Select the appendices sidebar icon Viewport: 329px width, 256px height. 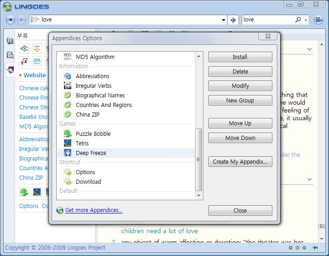10,69
